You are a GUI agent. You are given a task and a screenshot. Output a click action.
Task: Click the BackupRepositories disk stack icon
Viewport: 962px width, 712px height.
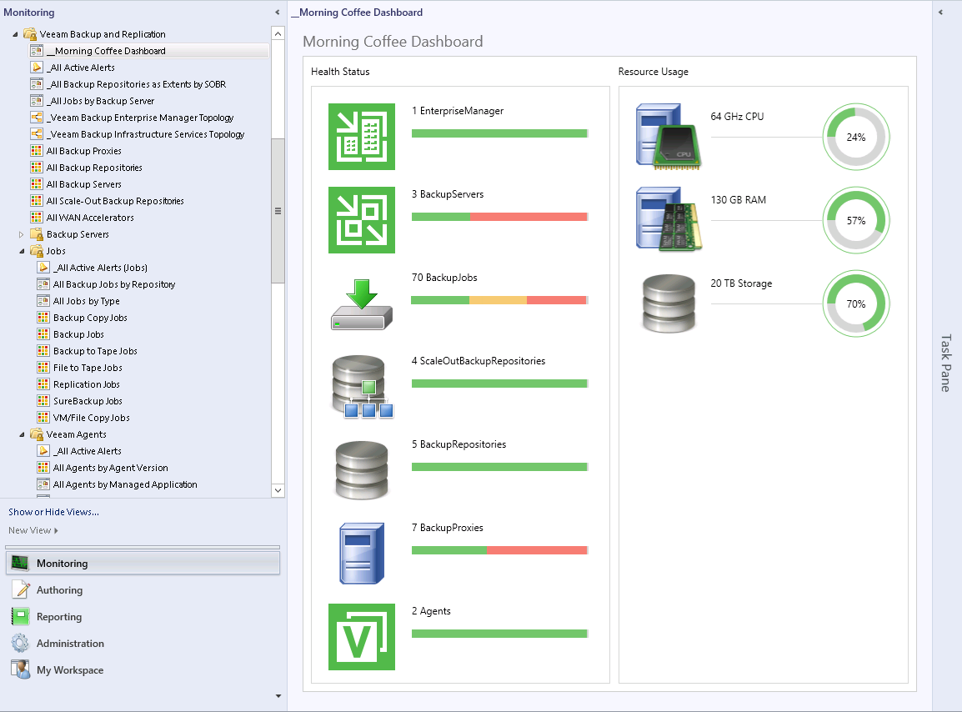pos(361,470)
